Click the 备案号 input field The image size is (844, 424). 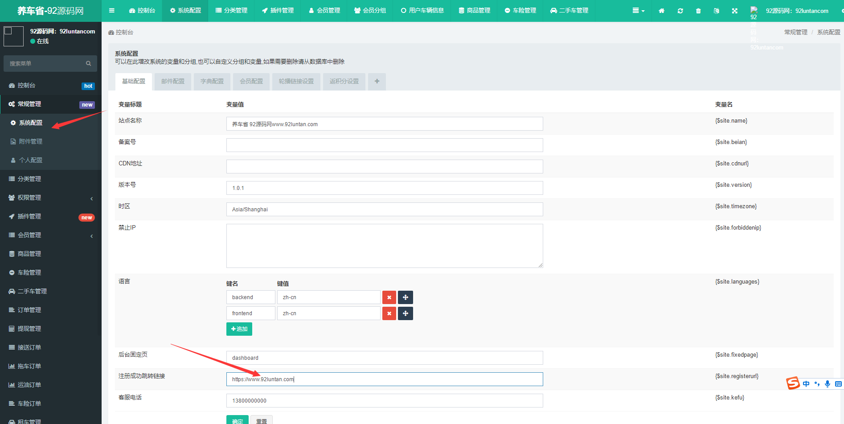[x=385, y=145]
